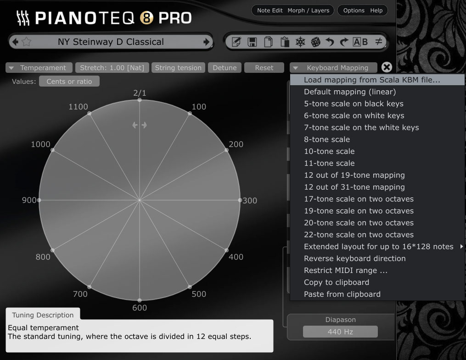Click the 300 cents node on circle
The image size is (466, 360).
click(240, 200)
